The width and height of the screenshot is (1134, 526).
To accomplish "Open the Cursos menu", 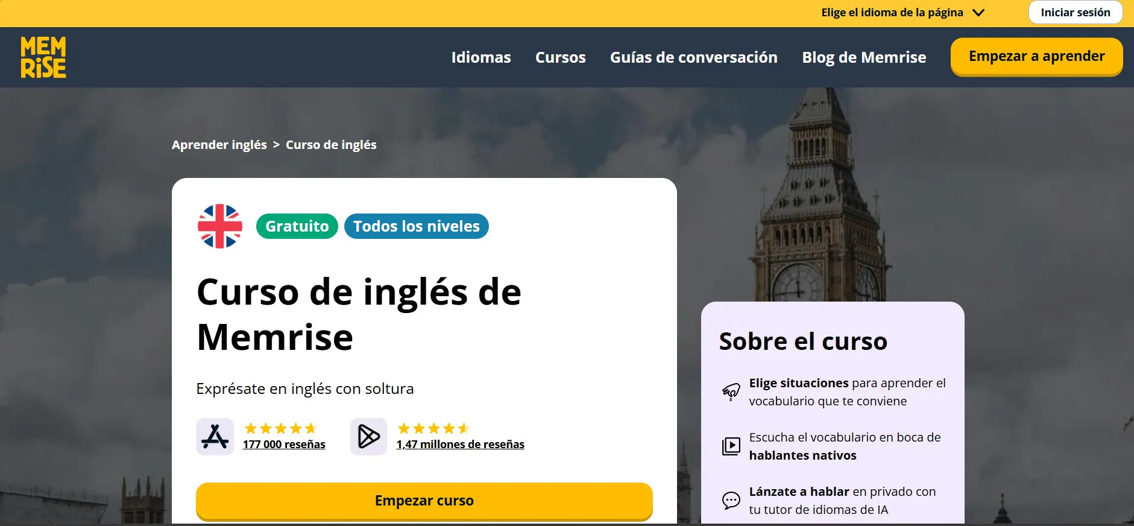I will tap(561, 57).
